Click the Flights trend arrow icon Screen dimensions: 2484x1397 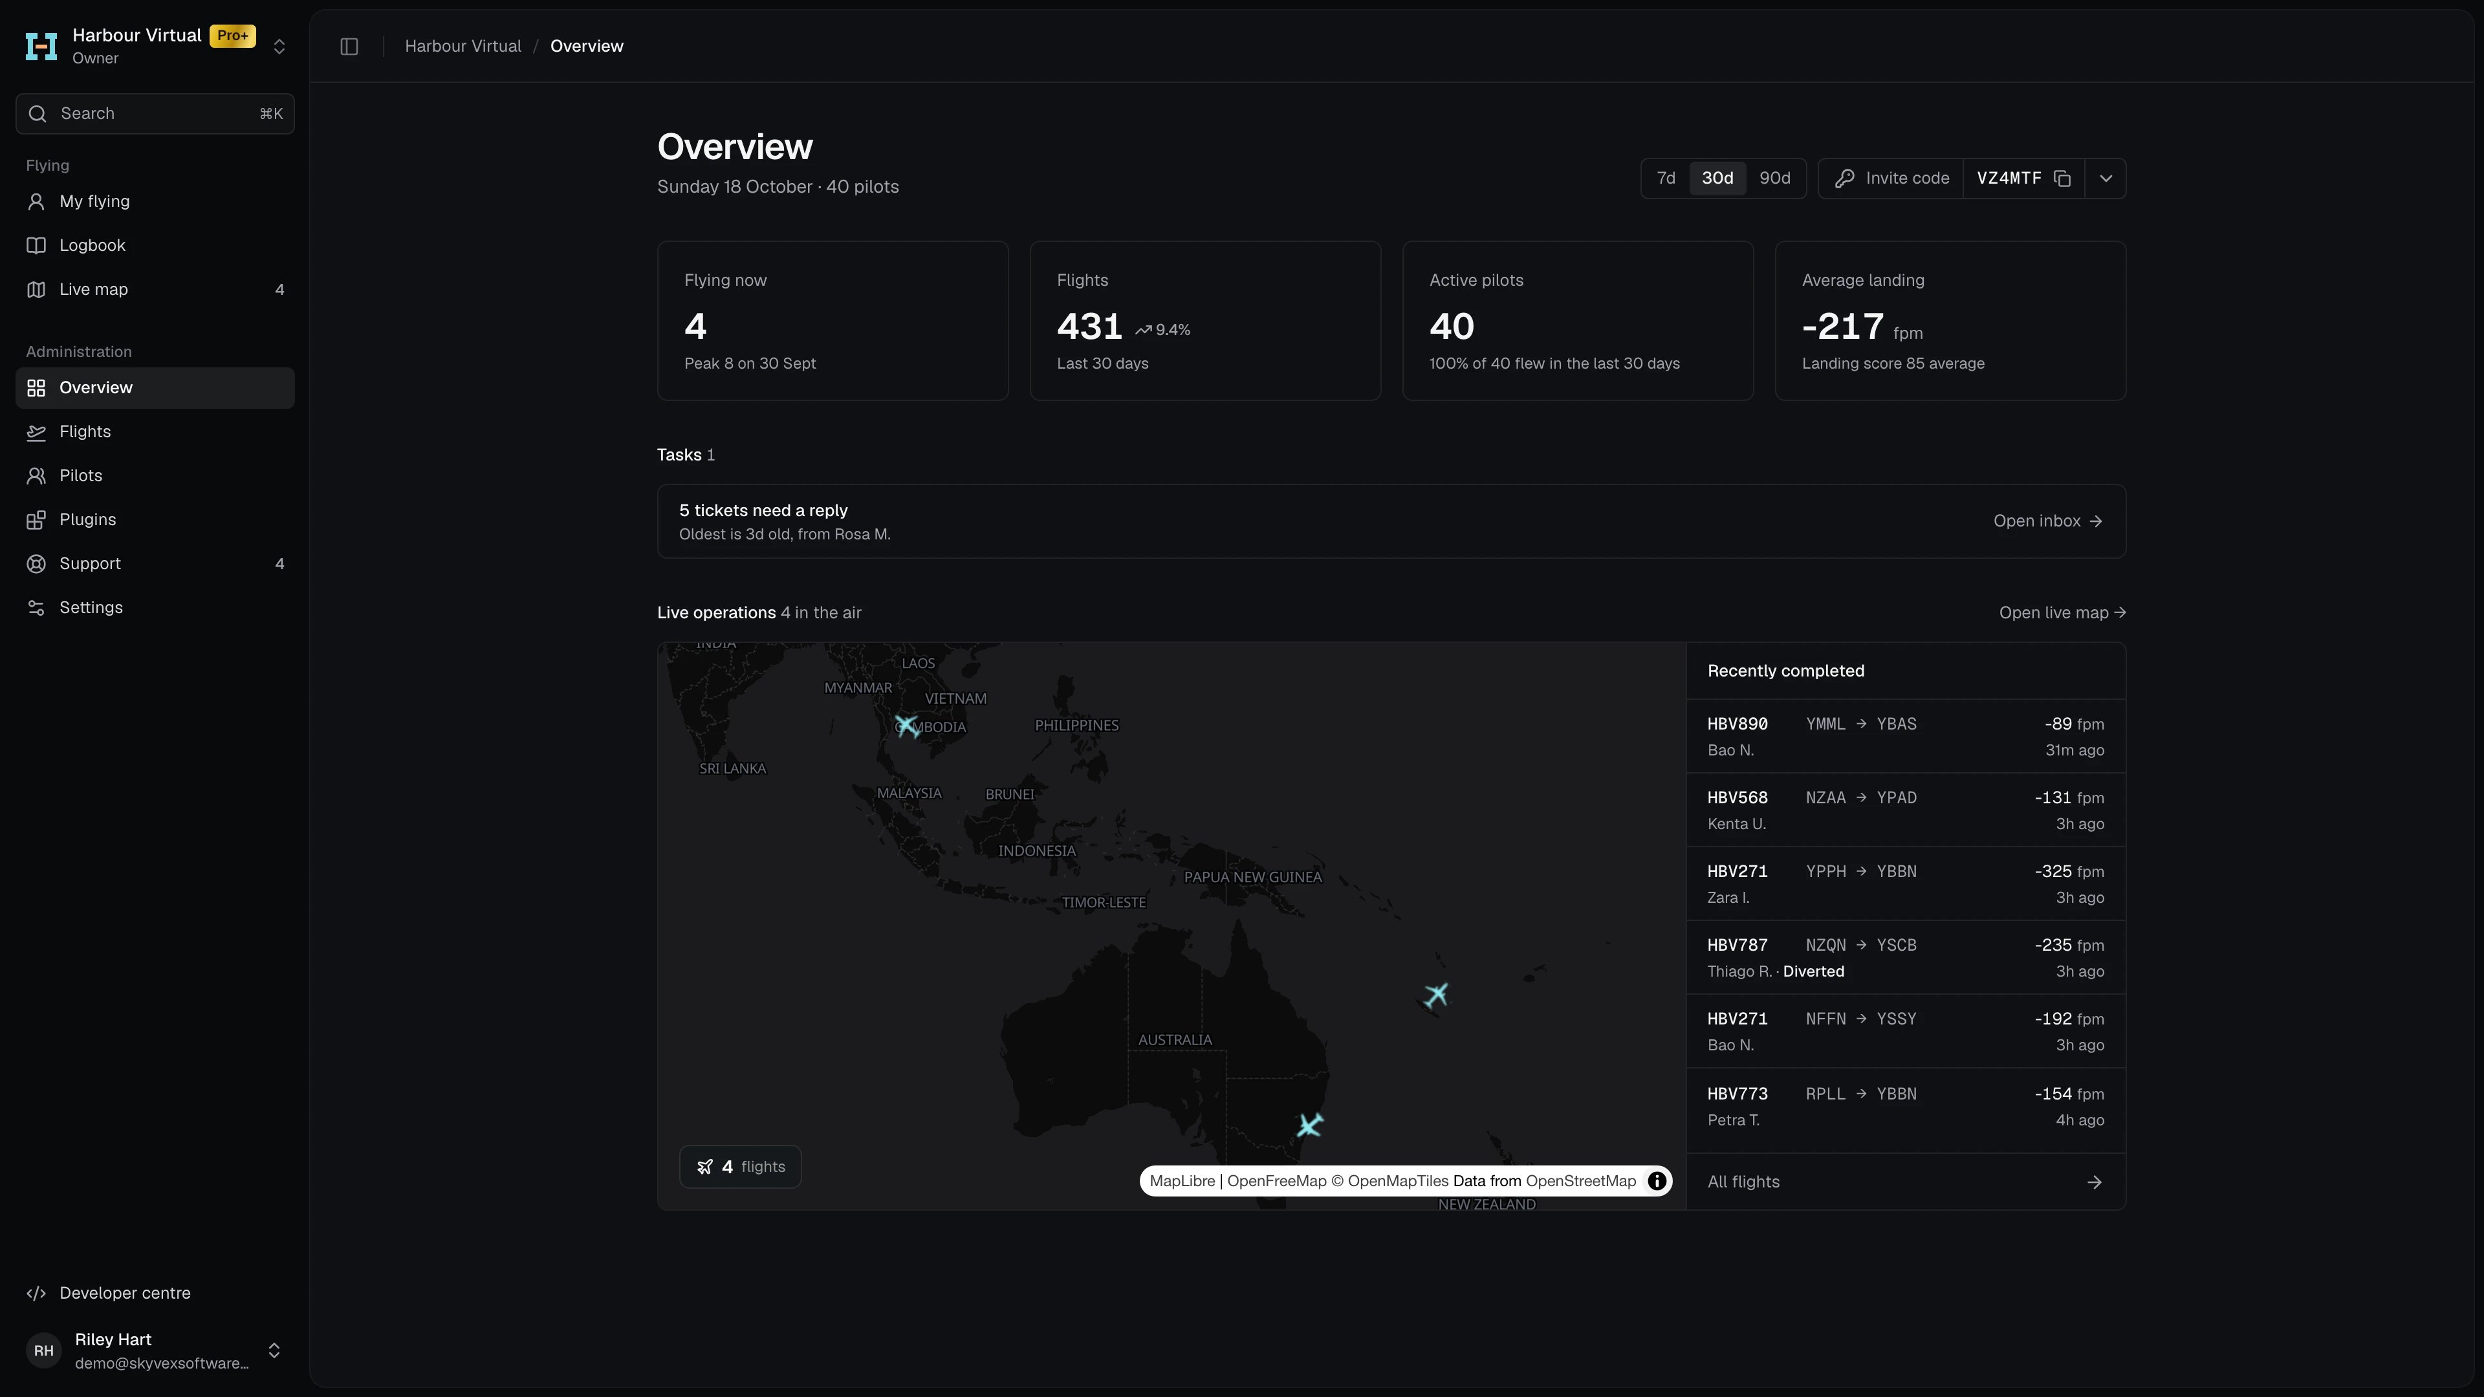pos(1144,330)
